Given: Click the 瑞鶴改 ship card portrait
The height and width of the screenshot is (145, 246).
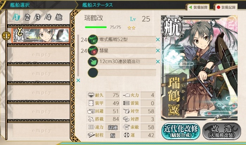Looking at the screenshot, I should pos(199,68).
